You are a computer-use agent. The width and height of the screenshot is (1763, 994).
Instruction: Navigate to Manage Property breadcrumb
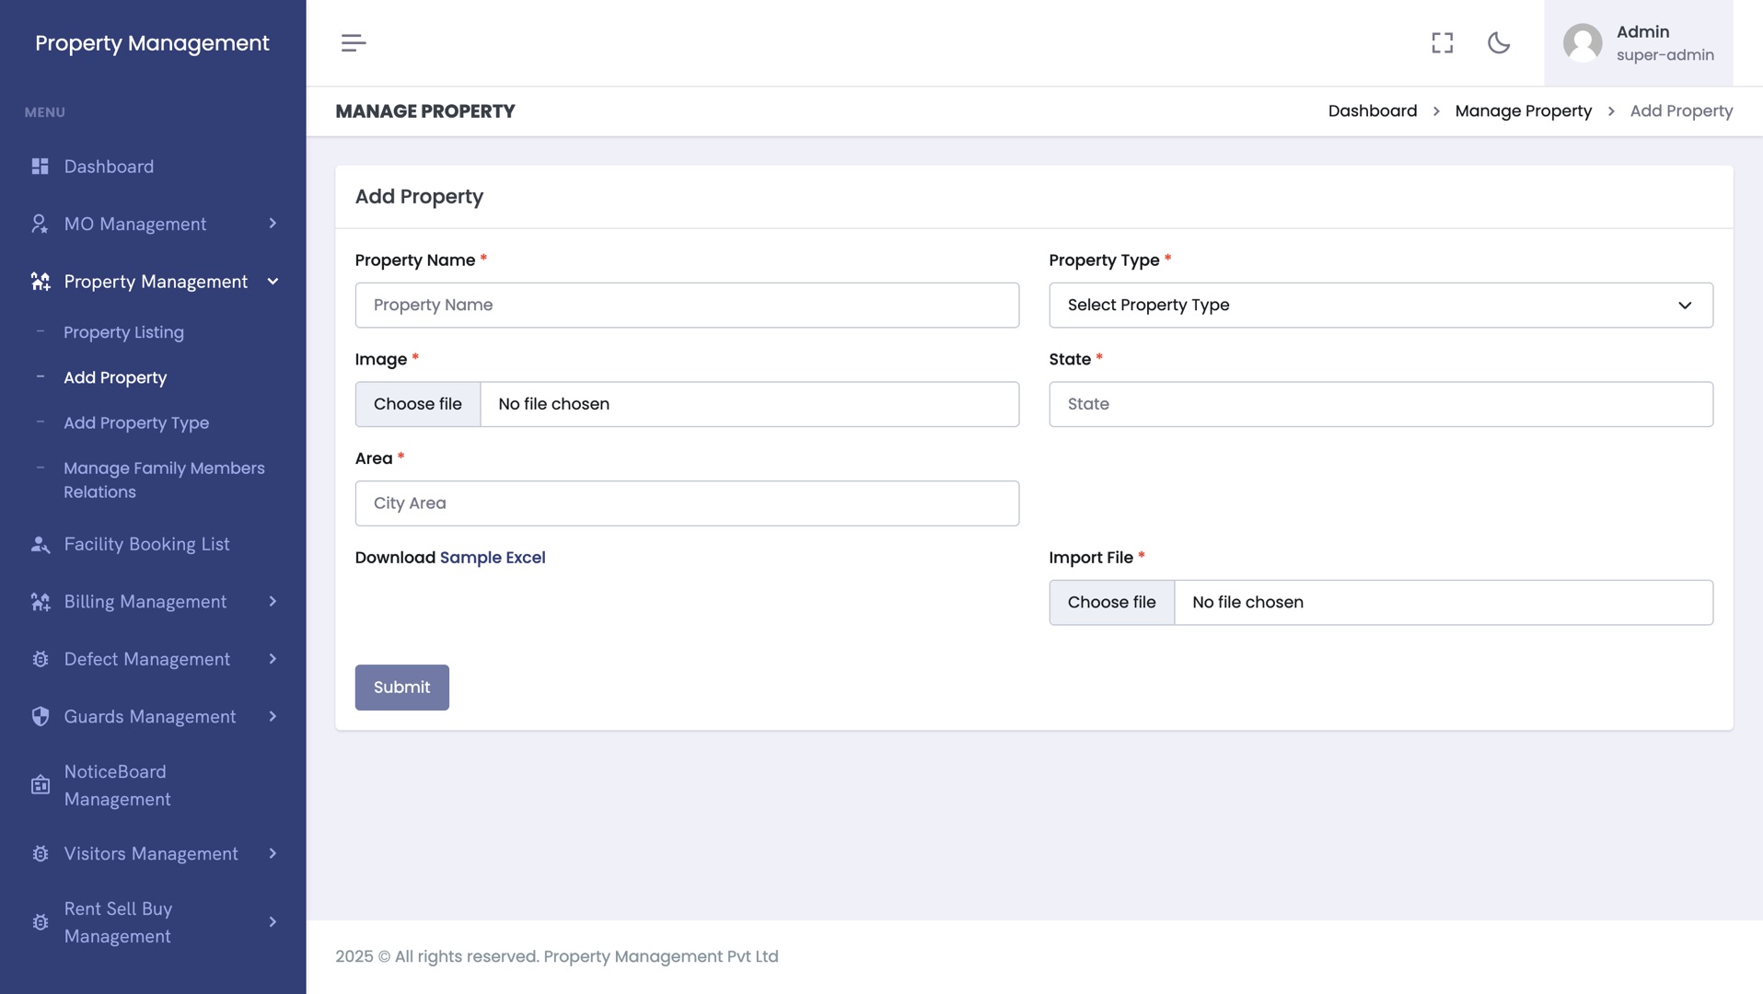[x=1523, y=111]
